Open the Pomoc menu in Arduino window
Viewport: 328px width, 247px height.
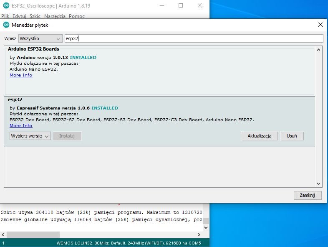77,16
